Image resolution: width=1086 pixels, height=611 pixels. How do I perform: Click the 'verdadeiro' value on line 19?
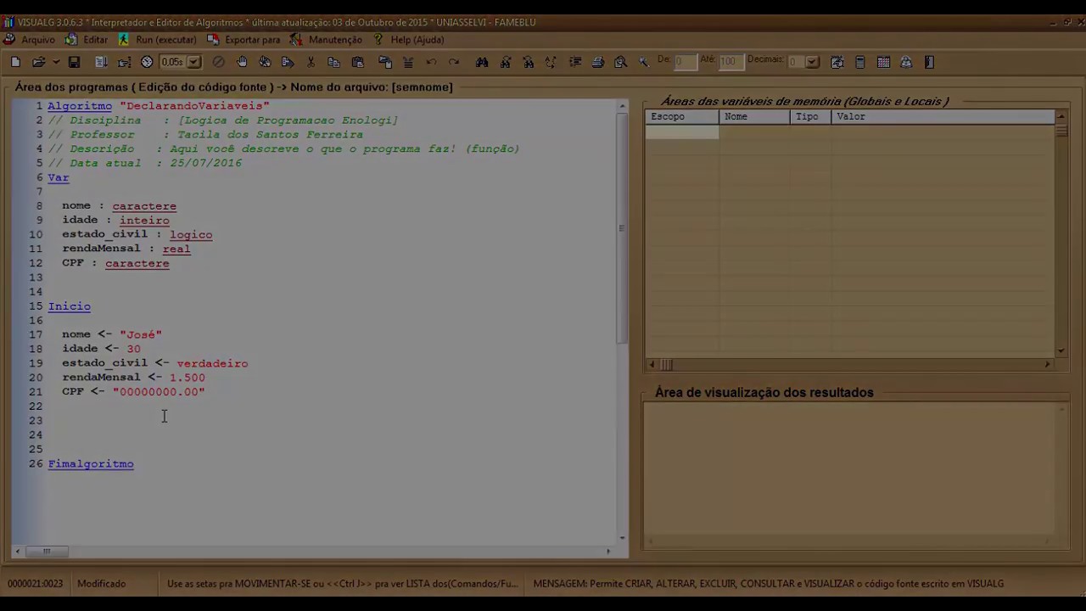(x=212, y=363)
